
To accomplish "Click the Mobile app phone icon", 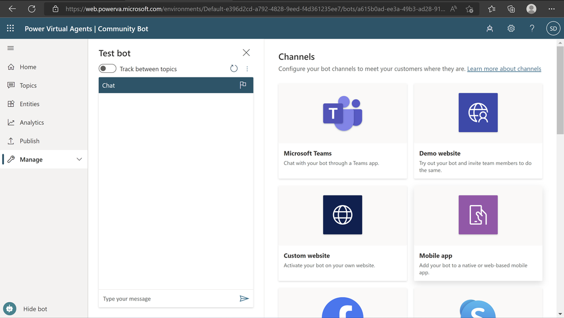I will coord(478,215).
